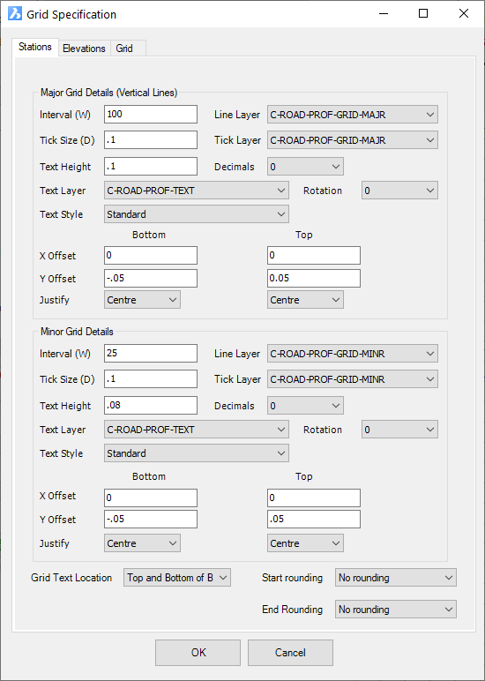Click the Major grid Interval input field
This screenshot has height=681, width=485.
pos(151,114)
